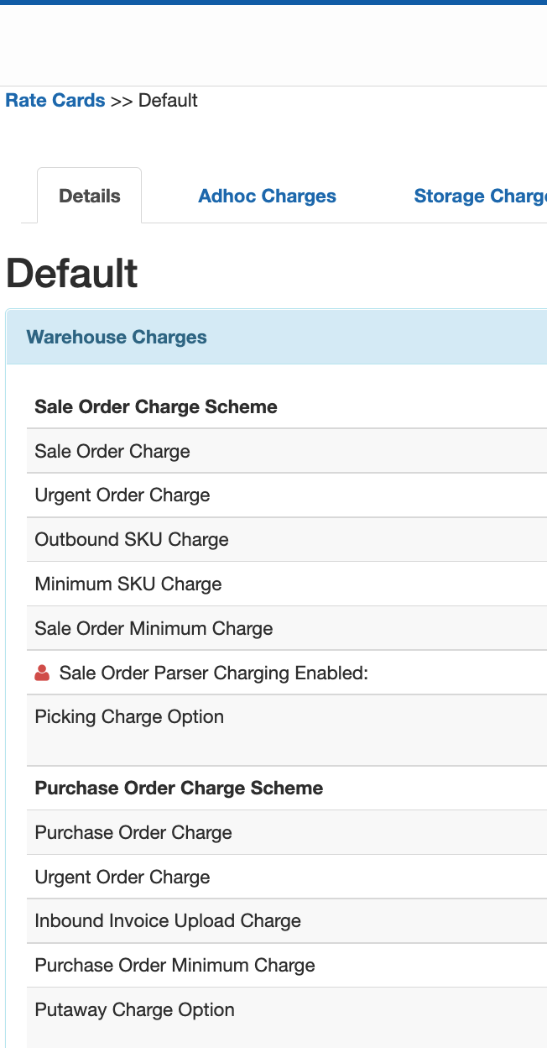Image resolution: width=547 pixels, height=1048 pixels.
Task: Click the Default breadcrumb text
Action: click(x=168, y=101)
